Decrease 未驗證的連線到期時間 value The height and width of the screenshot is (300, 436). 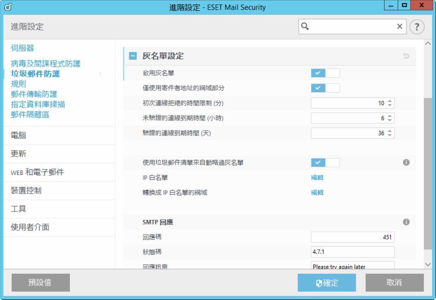(x=390, y=120)
